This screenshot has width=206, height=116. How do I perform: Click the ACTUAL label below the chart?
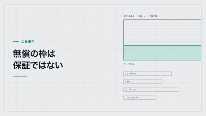tap(129, 64)
